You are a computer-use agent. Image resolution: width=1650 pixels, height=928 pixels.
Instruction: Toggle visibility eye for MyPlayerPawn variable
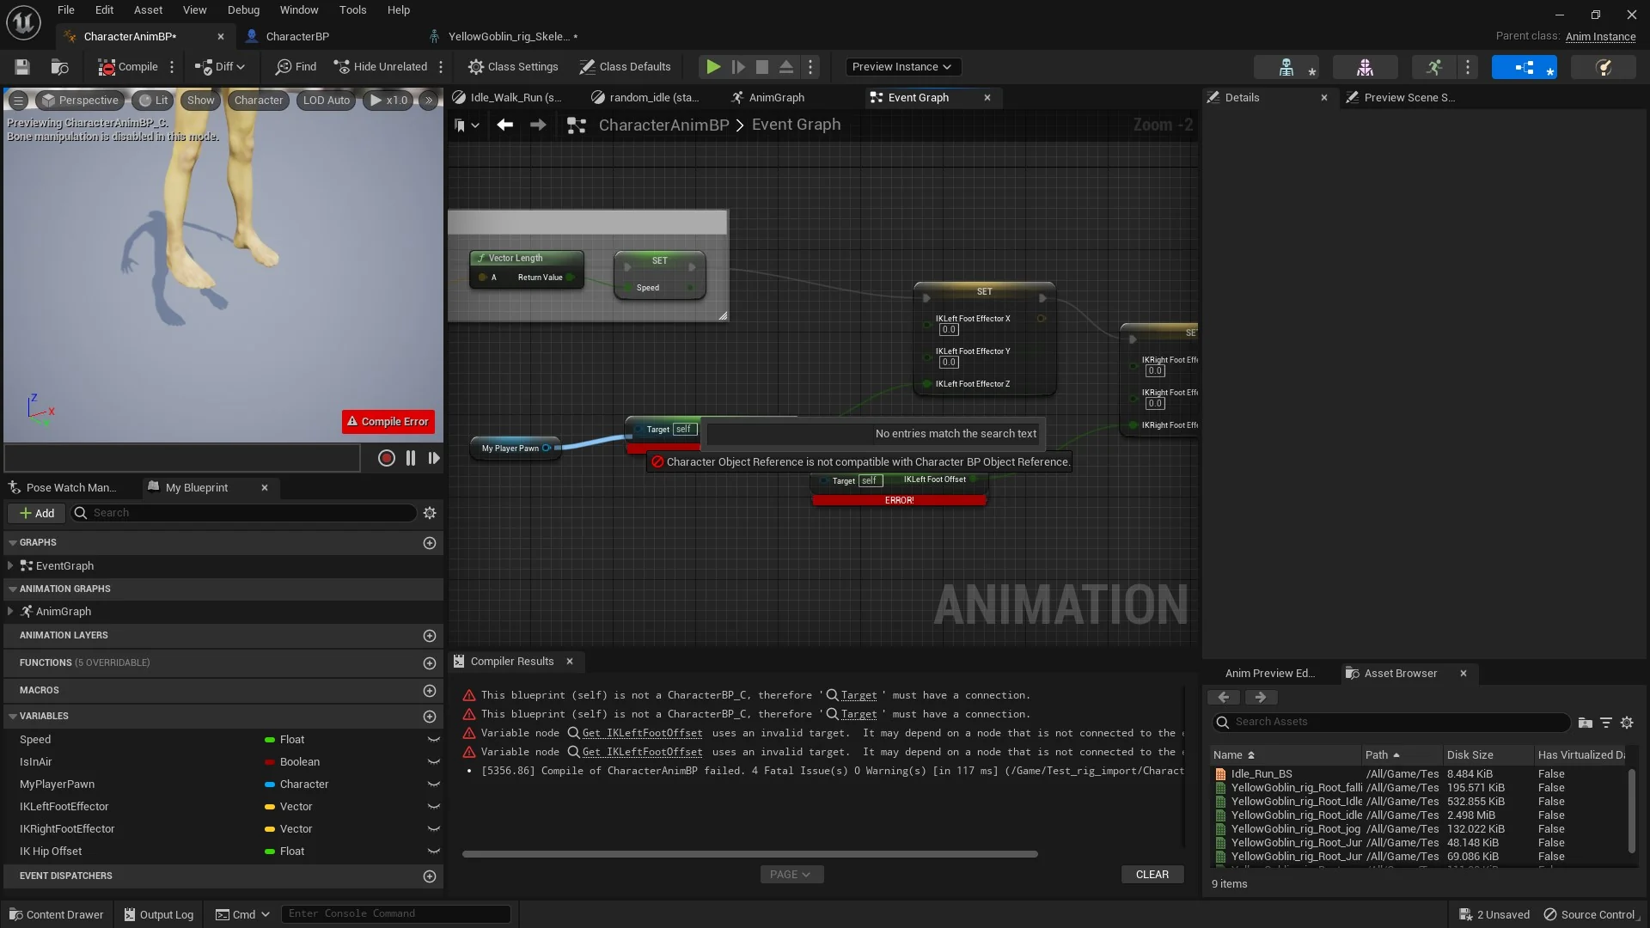tap(433, 785)
